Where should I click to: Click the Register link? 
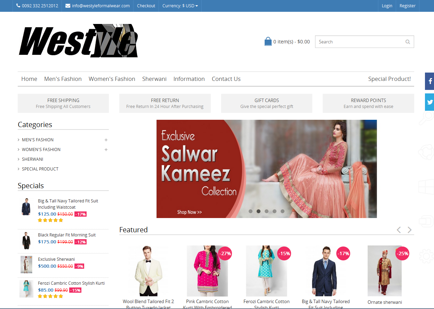408,6
